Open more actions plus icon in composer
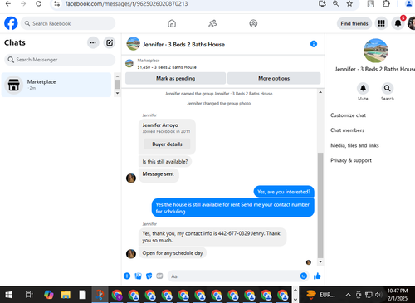This screenshot has width=415, height=303. pos(127,276)
